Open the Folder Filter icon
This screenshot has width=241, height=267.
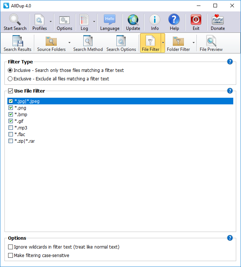(178, 41)
